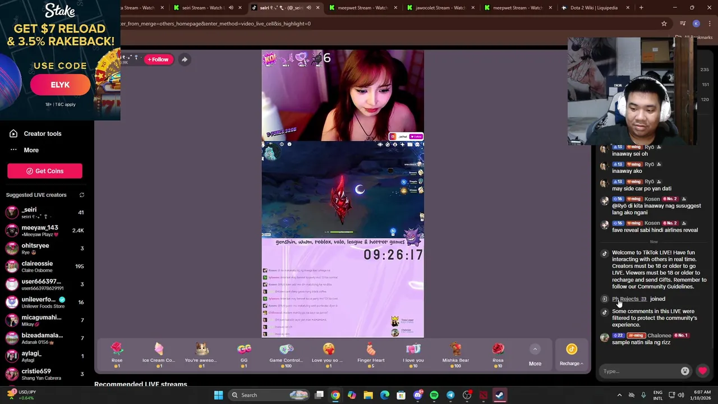Open Windows Start menu

(x=218, y=395)
